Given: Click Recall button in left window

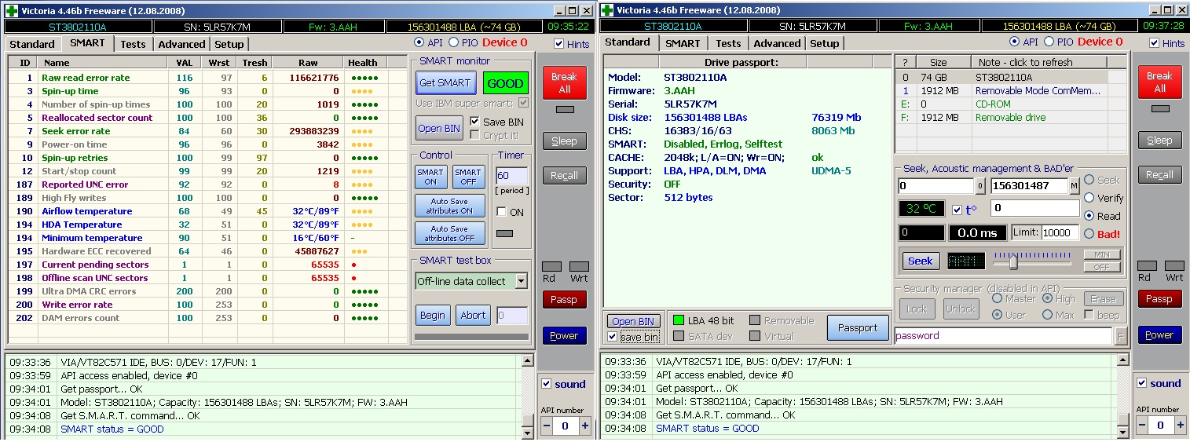Looking at the screenshot, I should tap(564, 176).
